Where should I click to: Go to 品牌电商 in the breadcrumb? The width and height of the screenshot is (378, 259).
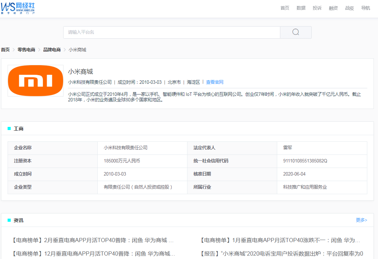[52, 50]
